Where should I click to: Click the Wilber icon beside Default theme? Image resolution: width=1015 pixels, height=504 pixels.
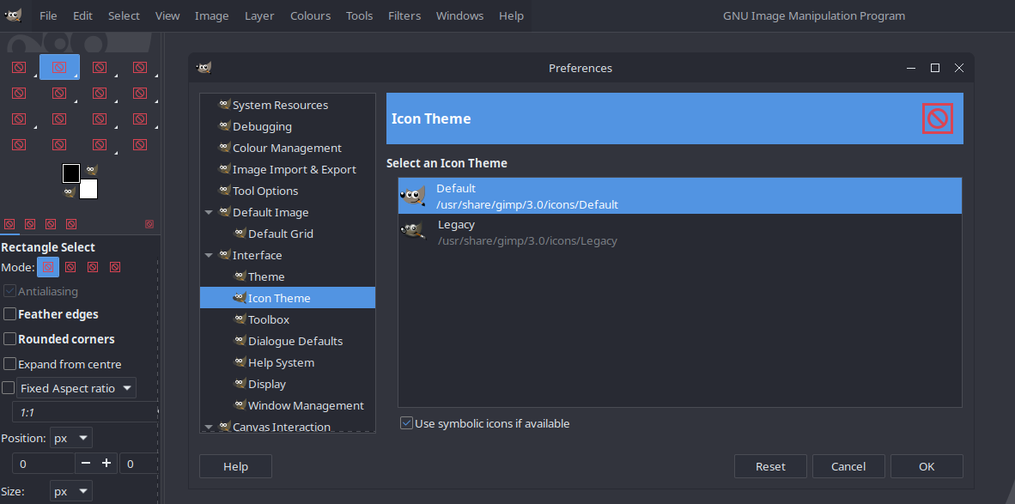coord(413,196)
